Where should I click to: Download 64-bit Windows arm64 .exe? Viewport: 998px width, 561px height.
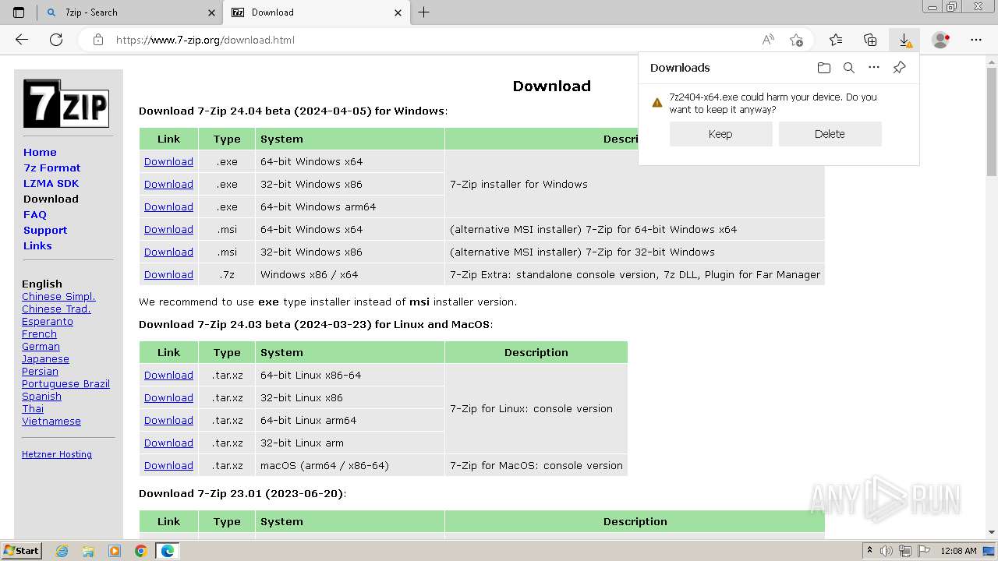click(168, 207)
